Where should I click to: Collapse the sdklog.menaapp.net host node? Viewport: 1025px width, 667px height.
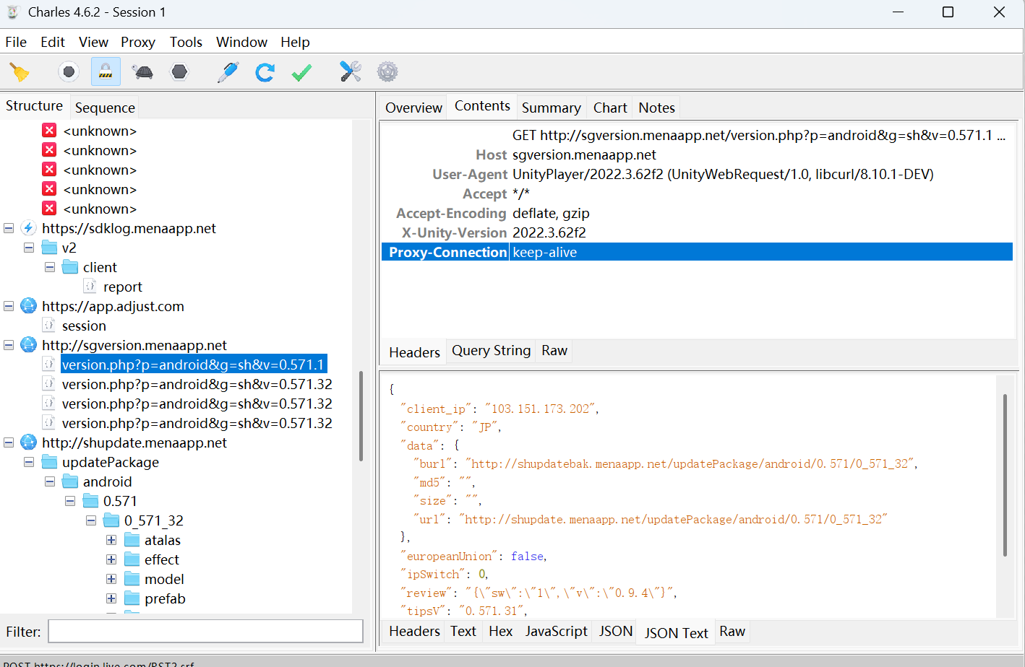point(9,228)
